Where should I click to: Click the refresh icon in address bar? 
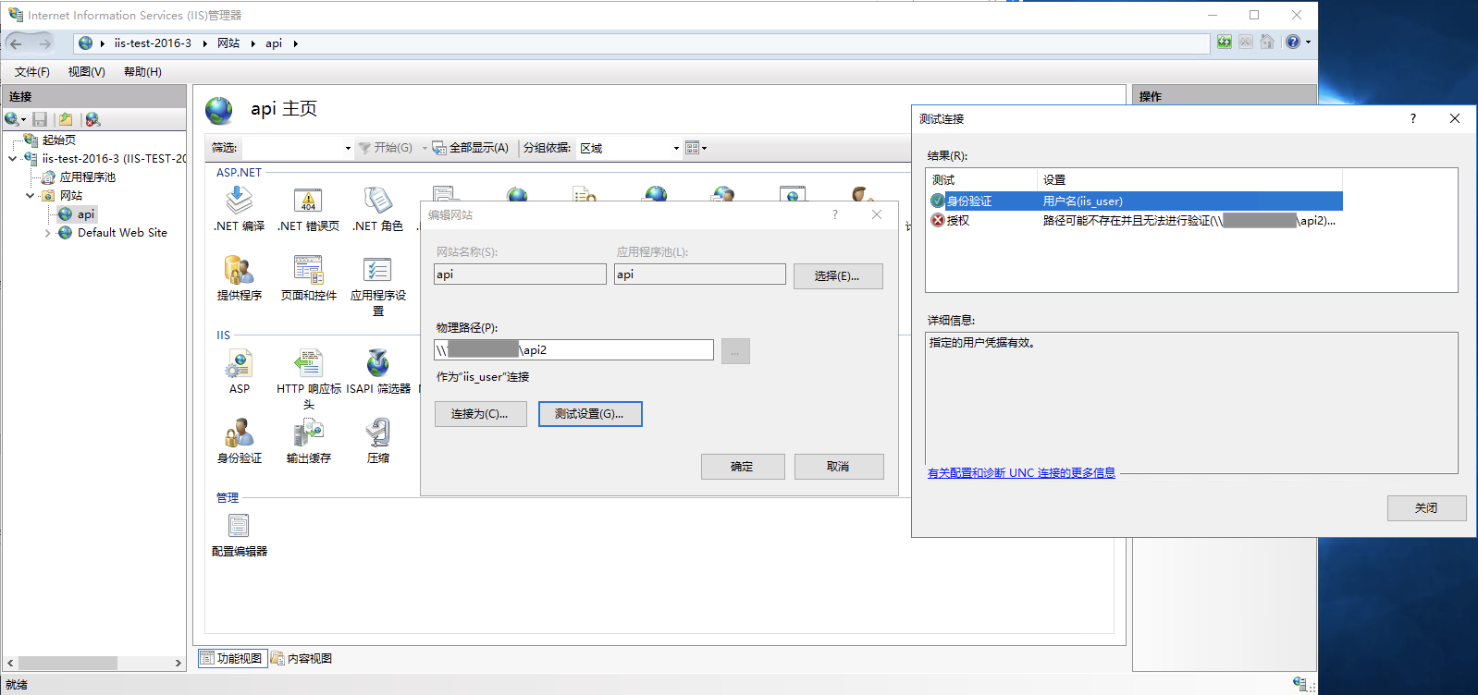click(x=1224, y=42)
